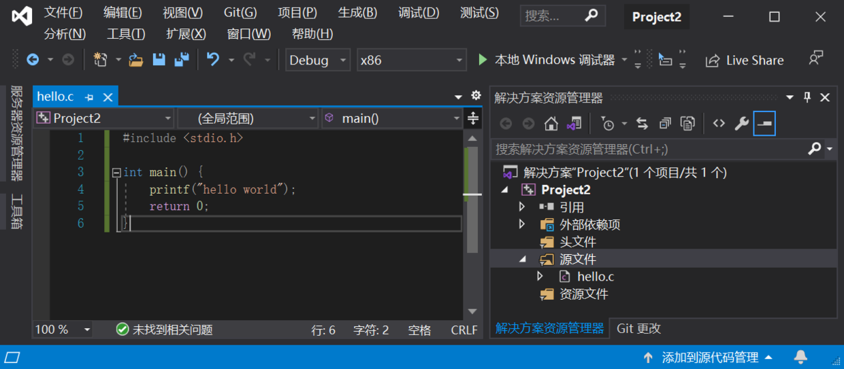This screenshot has width=844, height=369.
Task: Open the 文件(F) menu
Action: tap(63, 13)
